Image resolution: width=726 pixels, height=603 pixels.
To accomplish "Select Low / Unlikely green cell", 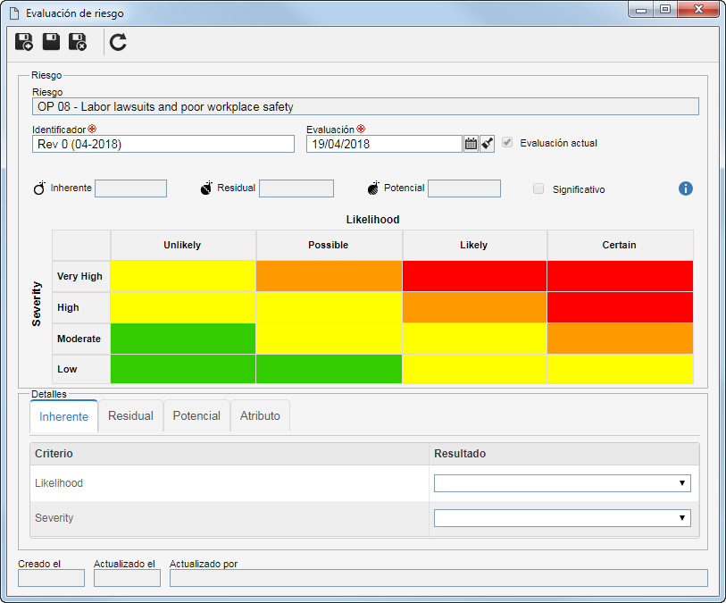I will (183, 369).
